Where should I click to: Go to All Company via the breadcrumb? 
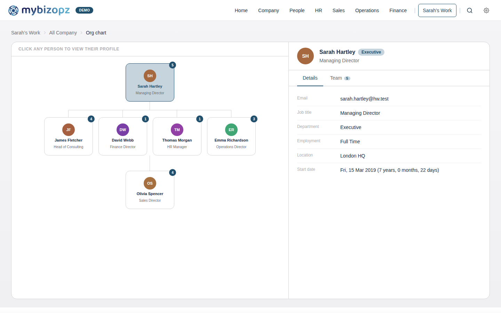[63, 32]
